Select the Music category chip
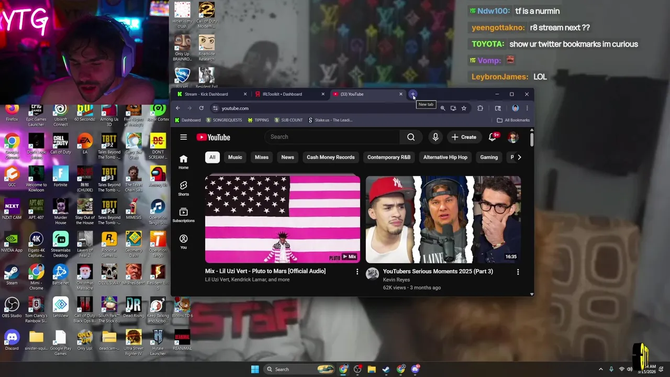 235,157
